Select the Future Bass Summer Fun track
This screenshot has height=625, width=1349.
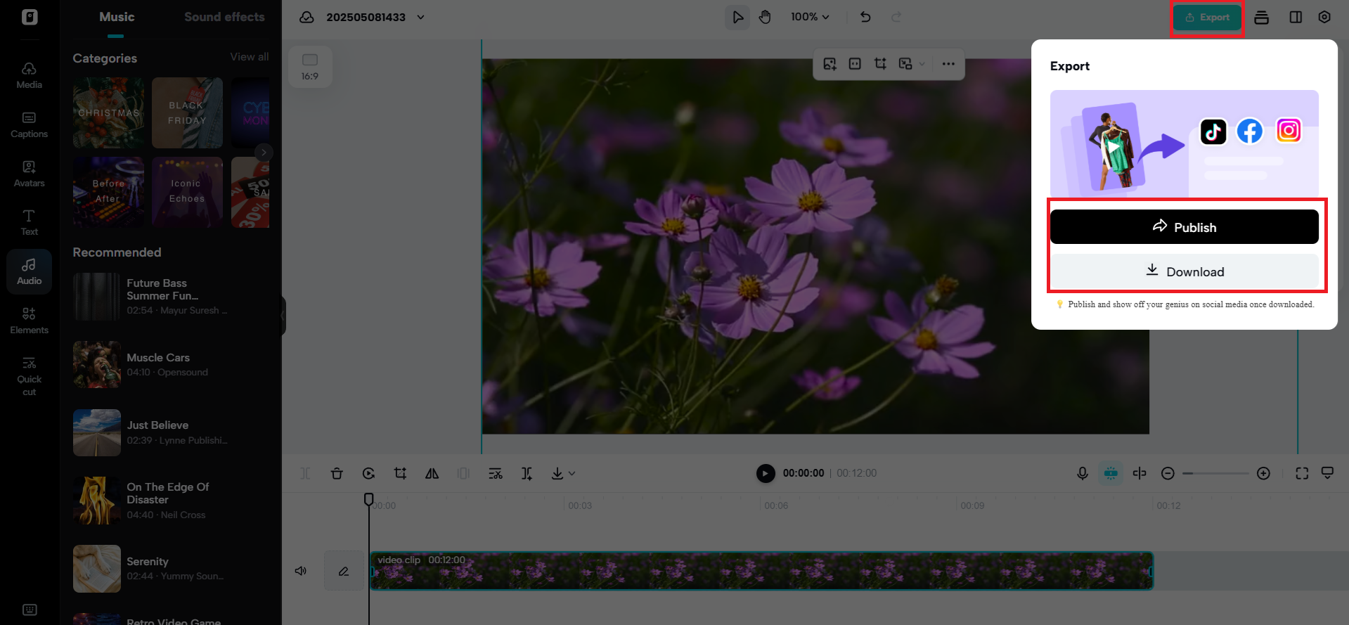pyautogui.click(x=171, y=297)
